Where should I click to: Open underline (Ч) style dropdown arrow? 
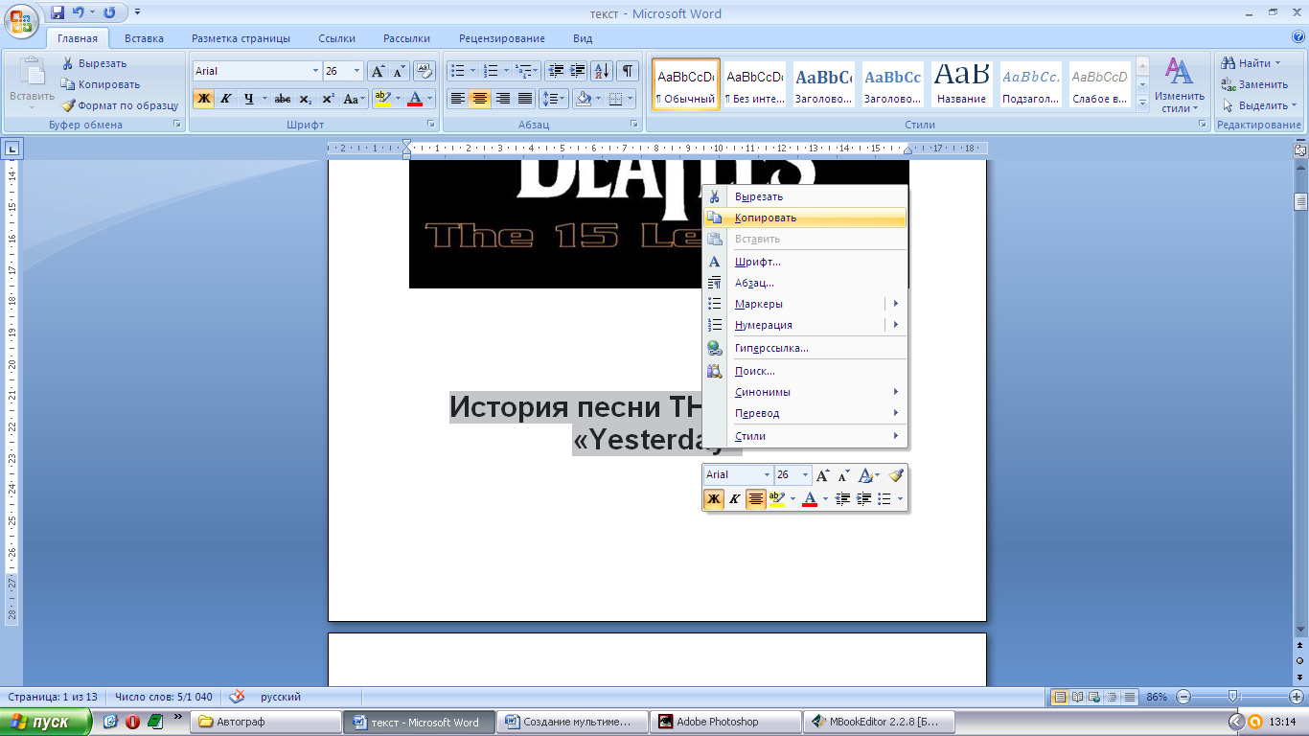[264, 99]
